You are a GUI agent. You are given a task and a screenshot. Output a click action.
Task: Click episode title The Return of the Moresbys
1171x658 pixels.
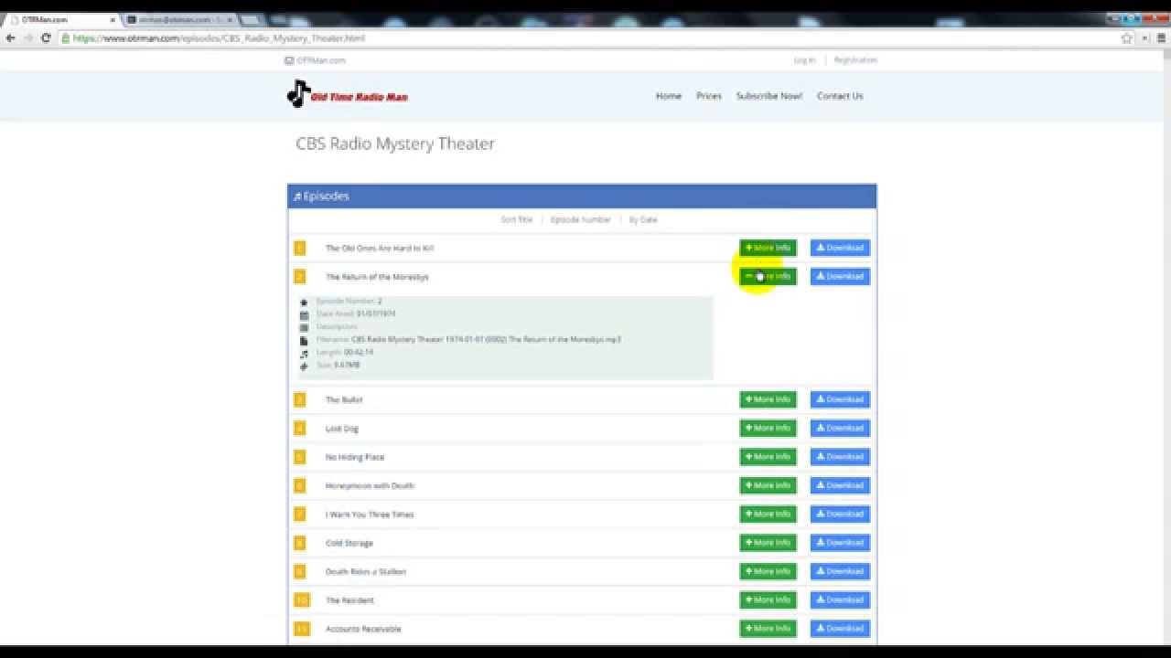tap(377, 277)
